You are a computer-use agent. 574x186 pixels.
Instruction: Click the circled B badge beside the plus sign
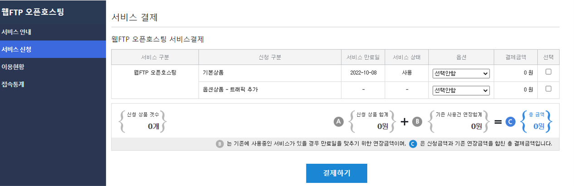click(x=417, y=121)
